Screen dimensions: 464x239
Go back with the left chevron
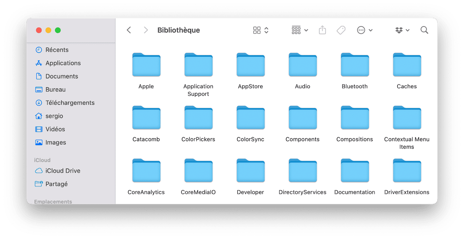click(x=129, y=30)
